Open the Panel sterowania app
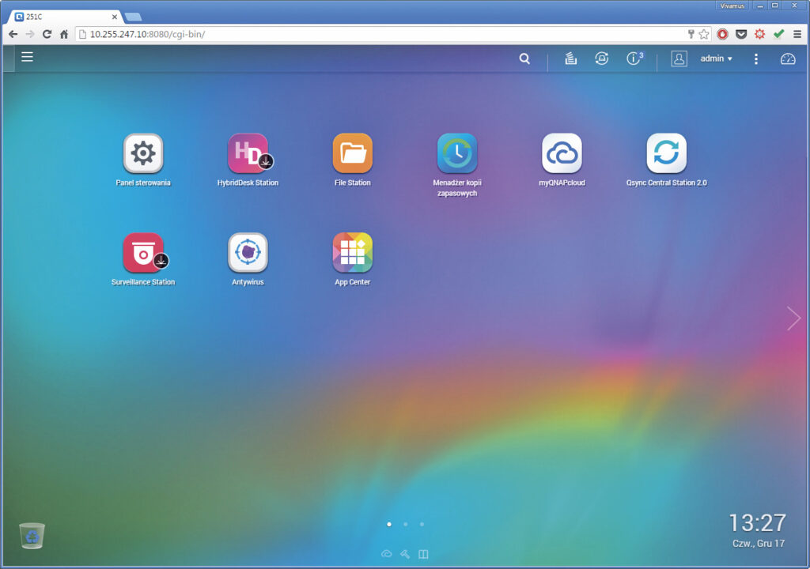 (143, 153)
